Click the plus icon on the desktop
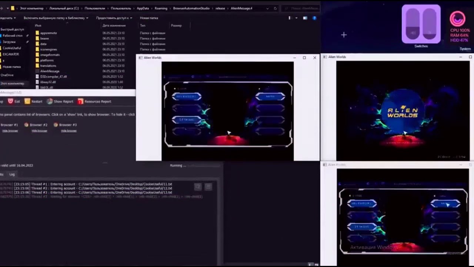 [344, 35]
